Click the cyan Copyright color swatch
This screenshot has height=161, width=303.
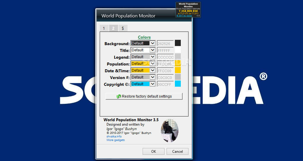tap(178, 83)
